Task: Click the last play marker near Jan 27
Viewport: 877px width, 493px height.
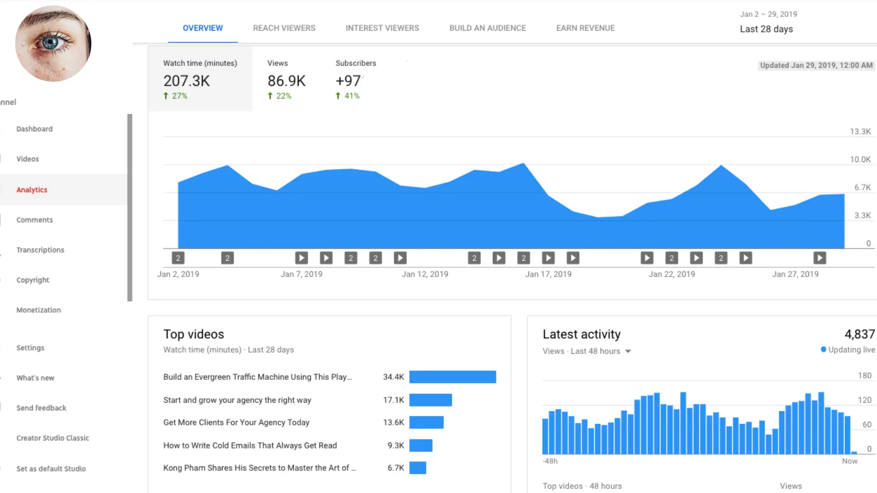Action: coord(819,258)
